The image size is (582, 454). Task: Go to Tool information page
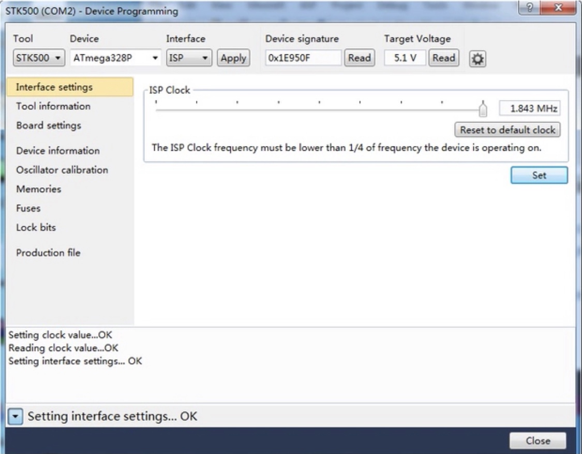[x=53, y=106]
